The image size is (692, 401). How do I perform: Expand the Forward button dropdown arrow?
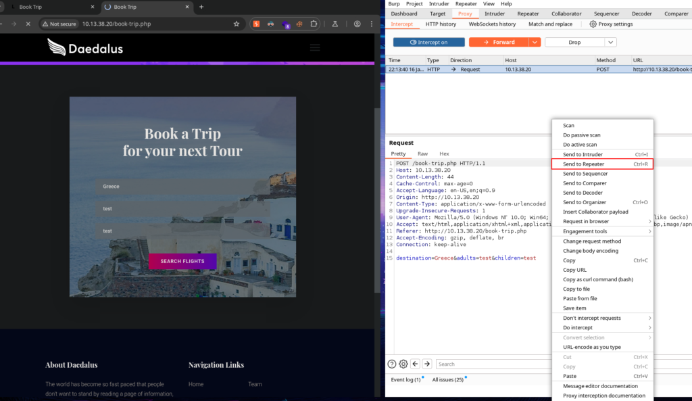pyautogui.click(x=535, y=42)
